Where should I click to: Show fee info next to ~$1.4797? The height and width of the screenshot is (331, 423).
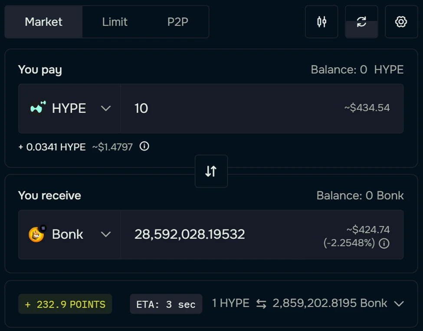coord(144,147)
